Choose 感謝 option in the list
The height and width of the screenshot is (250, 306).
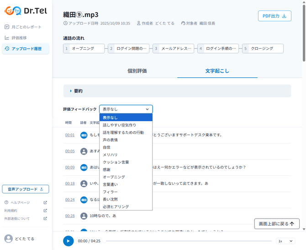tap(126, 169)
